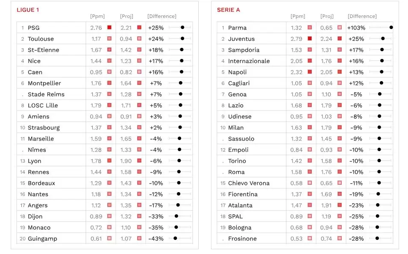408x254 pixels.
Task: Open the Toulouse team row
Action: (x=41, y=39)
